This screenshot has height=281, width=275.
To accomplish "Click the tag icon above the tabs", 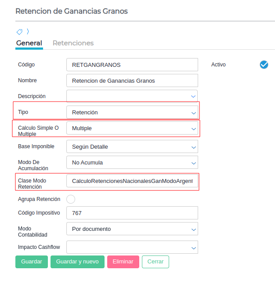I will pyautogui.click(x=19, y=32).
